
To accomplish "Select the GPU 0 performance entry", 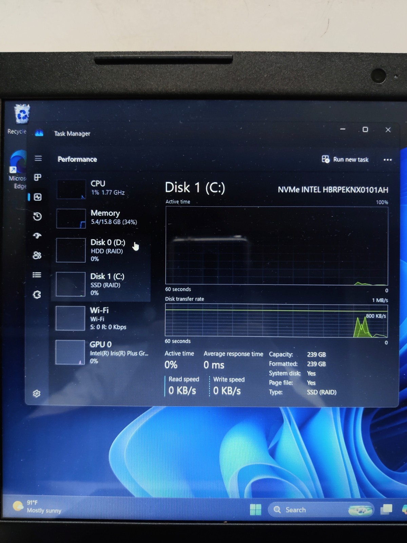I will [x=101, y=352].
